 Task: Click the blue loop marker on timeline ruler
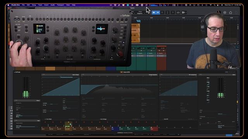point(138,21)
